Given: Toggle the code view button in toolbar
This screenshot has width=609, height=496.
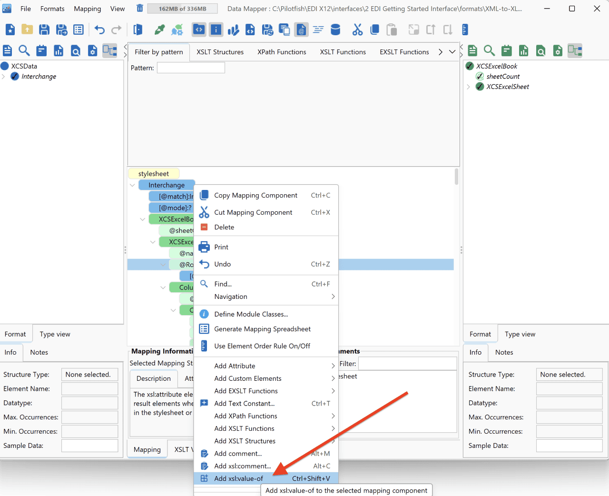Looking at the screenshot, I should pyautogui.click(x=199, y=30).
